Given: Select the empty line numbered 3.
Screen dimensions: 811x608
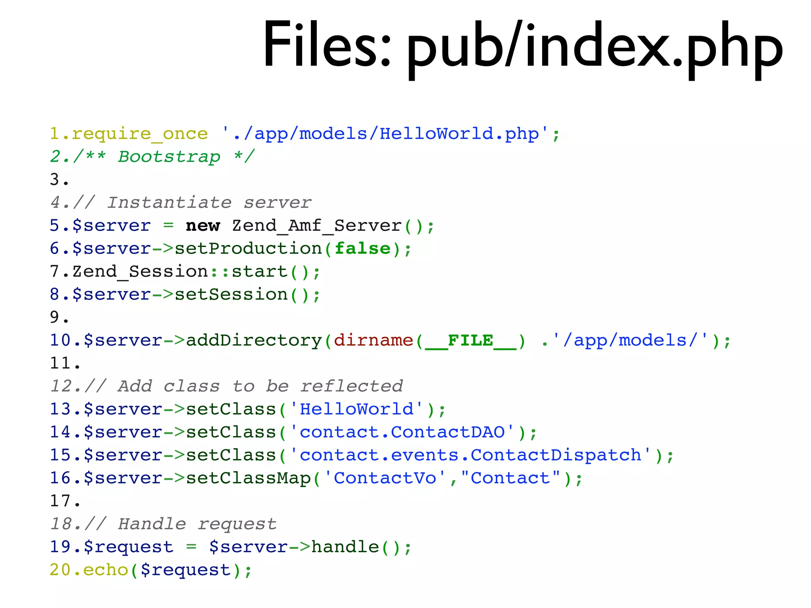Looking at the screenshot, I should click(x=59, y=180).
